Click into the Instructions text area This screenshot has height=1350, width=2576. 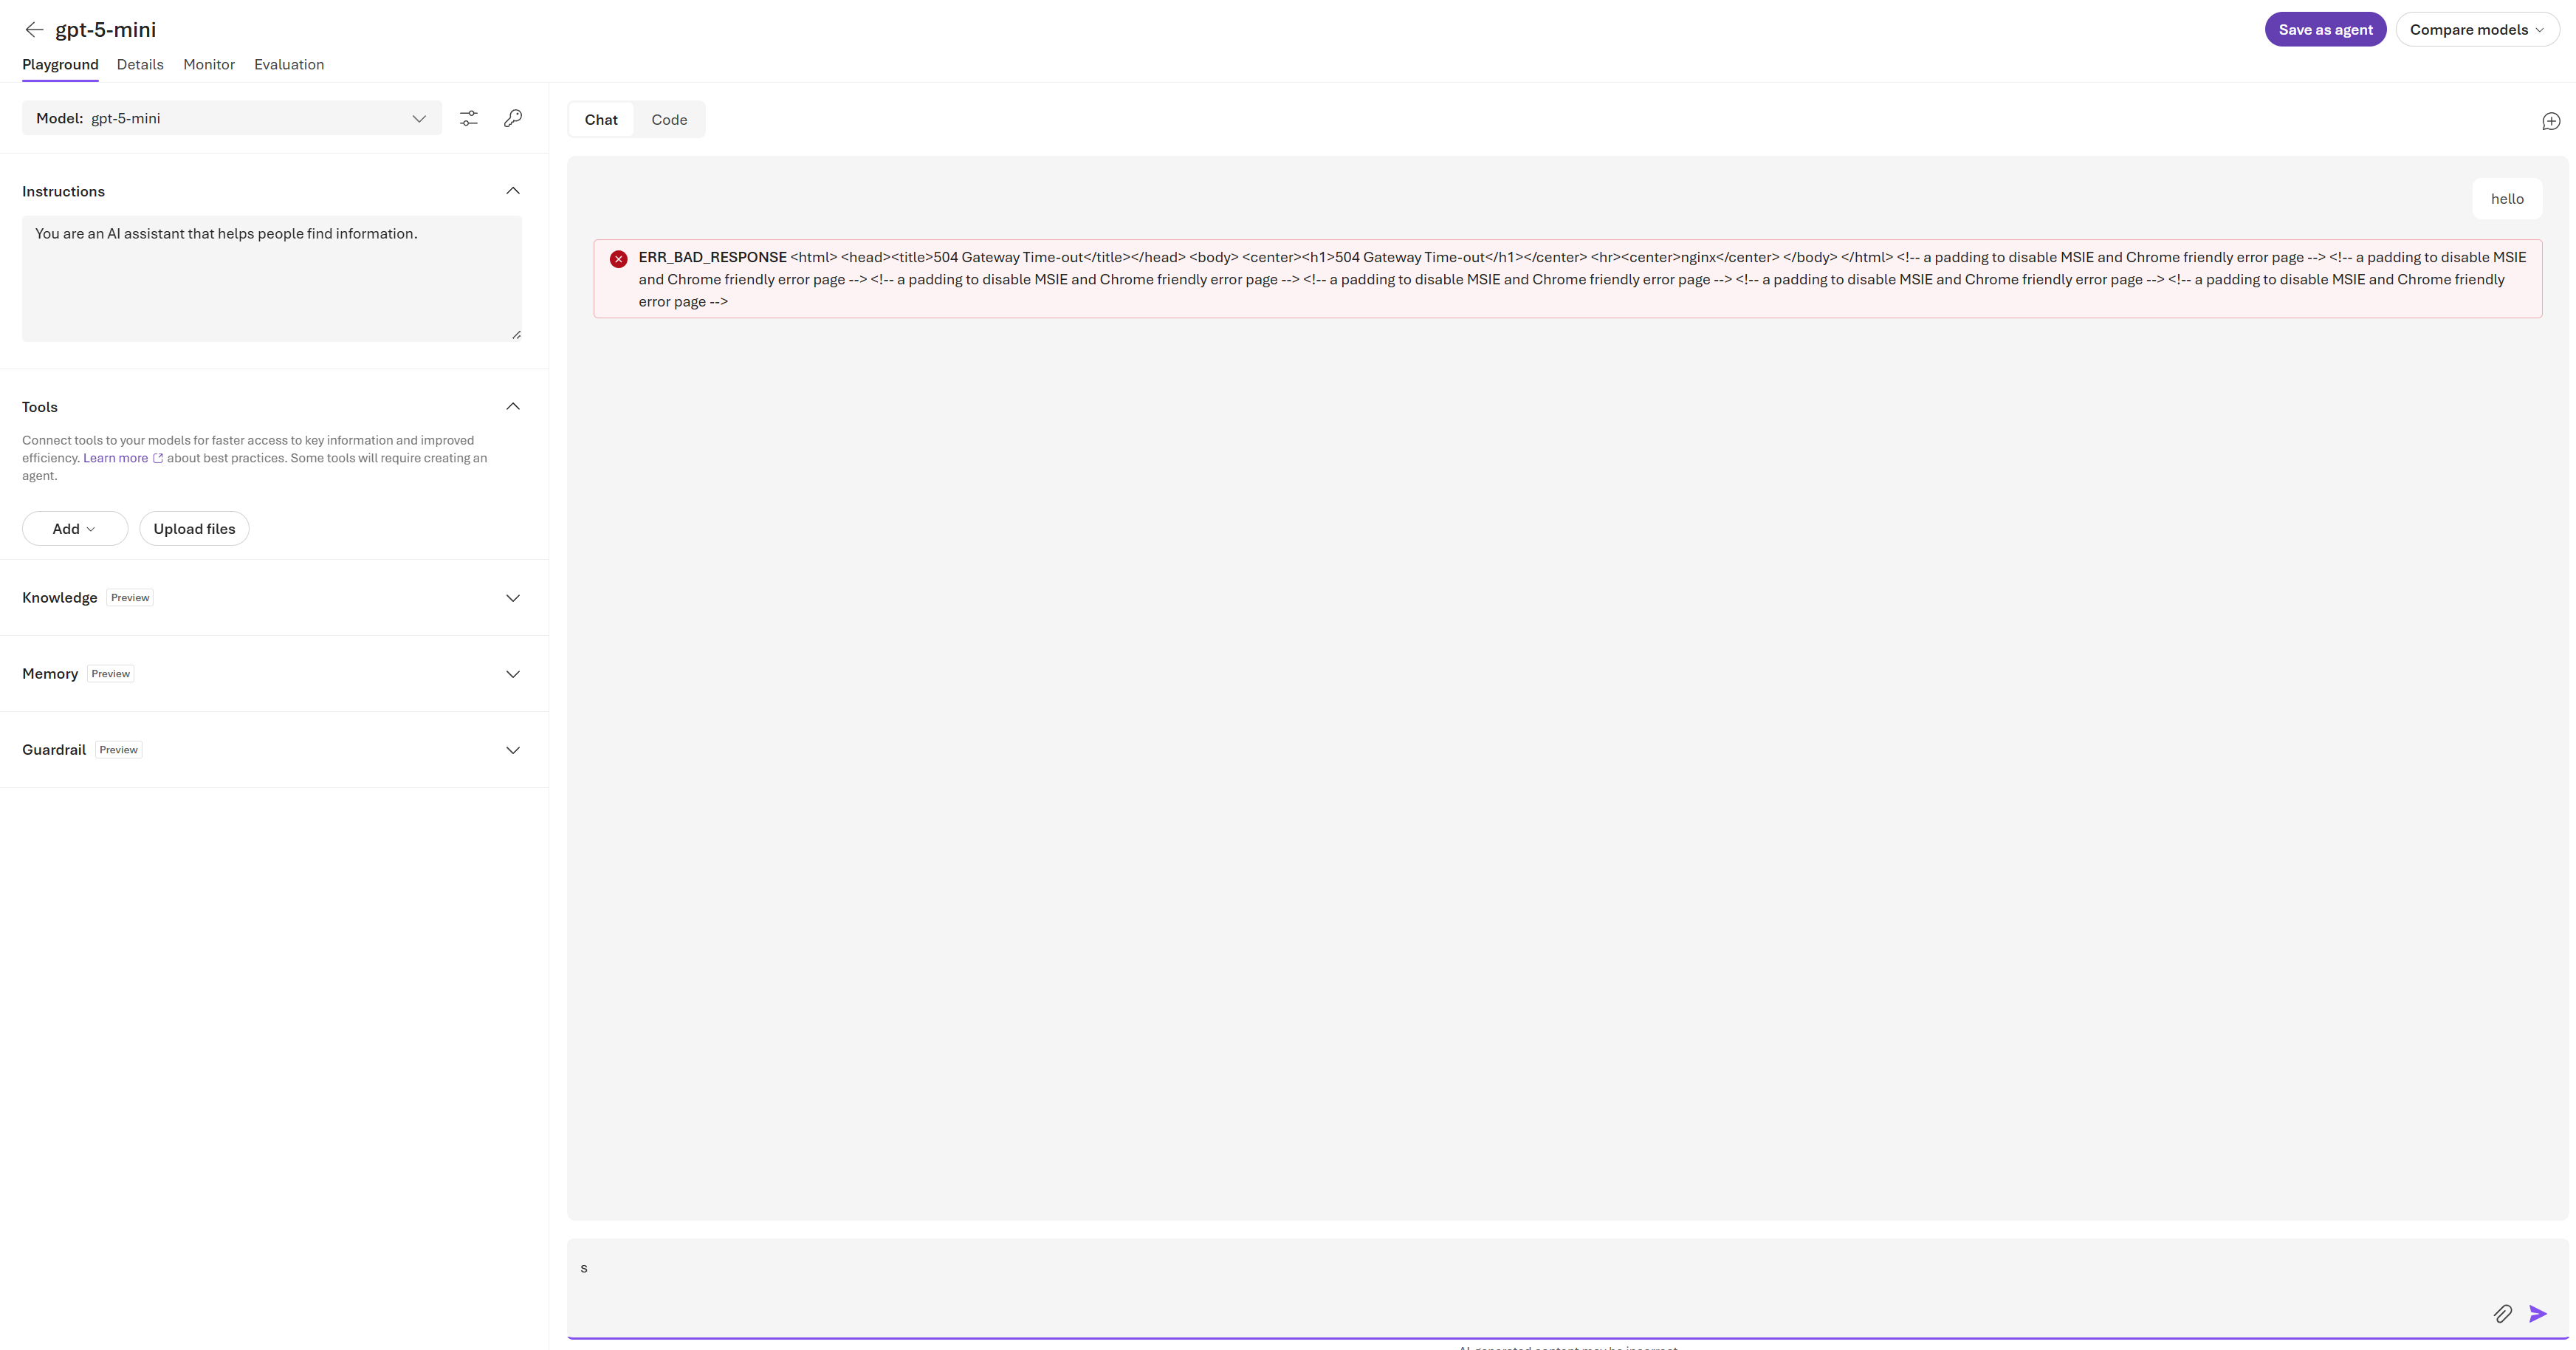pos(272,279)
